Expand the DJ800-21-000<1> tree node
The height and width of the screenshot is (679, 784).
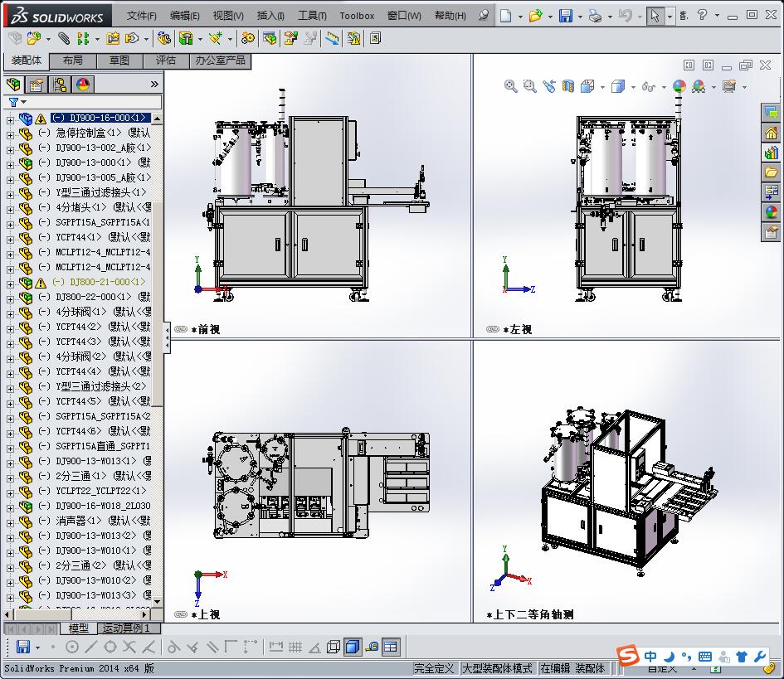pyautogui.click(x=10, y=284)
